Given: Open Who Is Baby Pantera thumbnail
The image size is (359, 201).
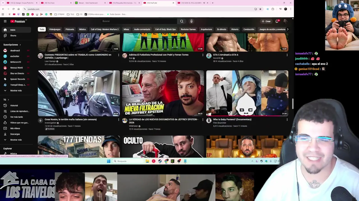Looking at the screenshot, I should point(247,93).
